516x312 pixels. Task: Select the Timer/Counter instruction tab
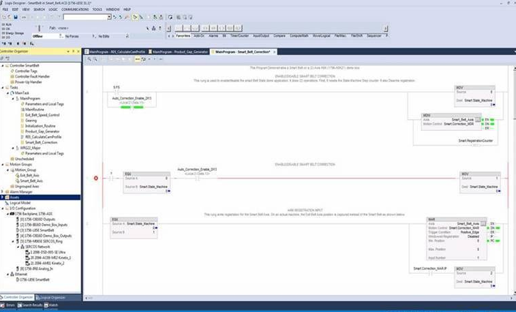point(239,35)
